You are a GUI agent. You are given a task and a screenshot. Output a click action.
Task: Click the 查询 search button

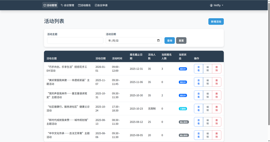(169, 40)
